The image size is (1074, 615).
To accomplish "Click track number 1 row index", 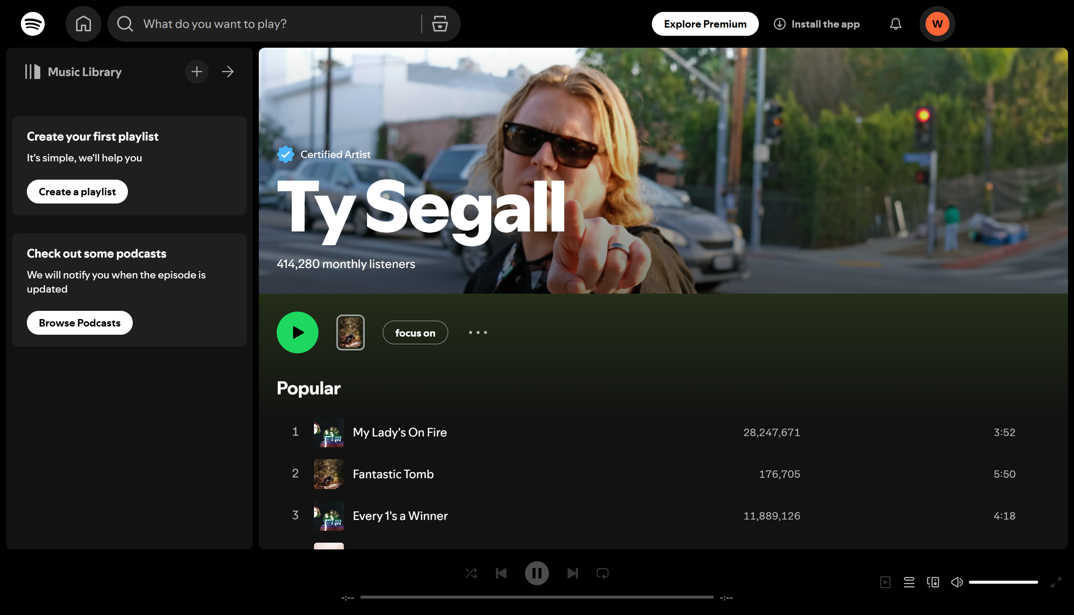I will click(x=295, y=432).
